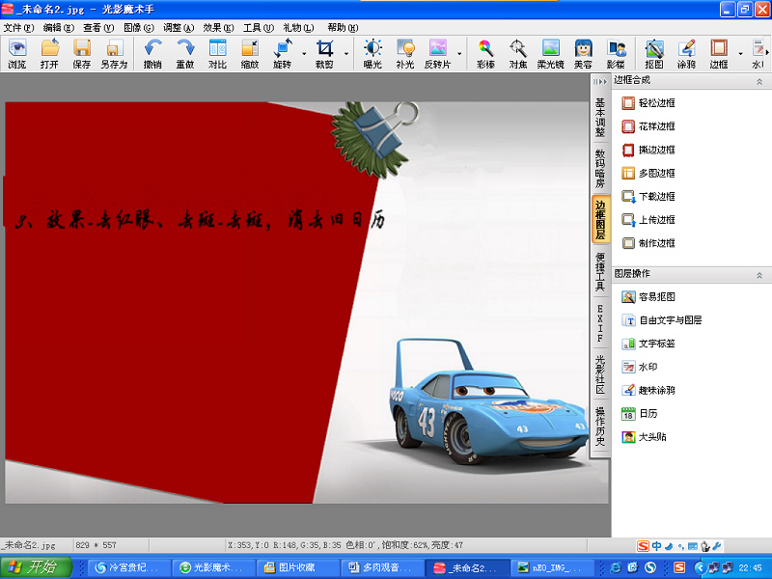Click the 美容 (Beautify) icon
This screenshot has height=579, width=772.
tap(584, 54)
